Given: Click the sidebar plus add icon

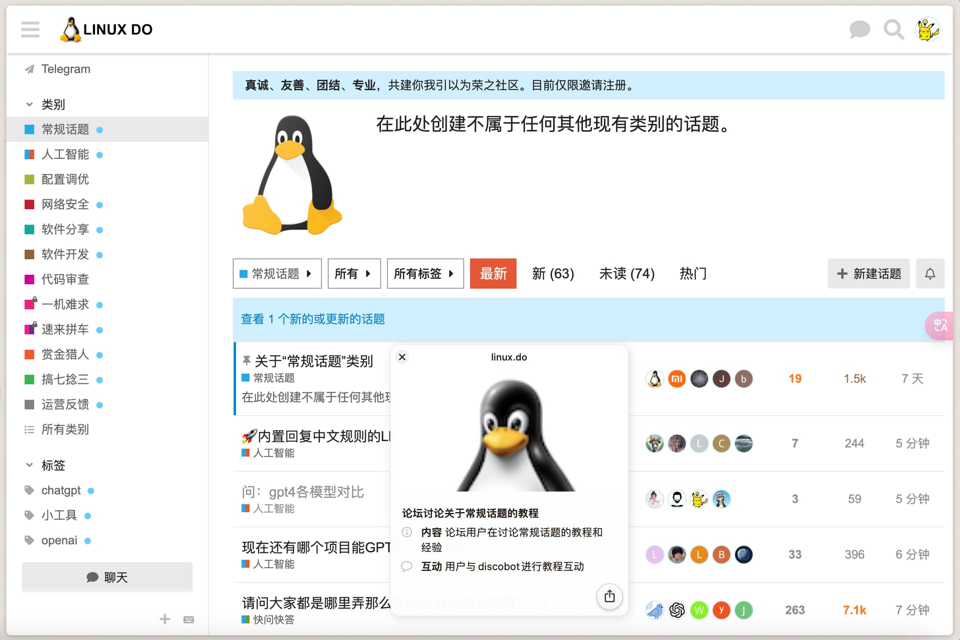Looking at the screenshot, I should point(165,620).
